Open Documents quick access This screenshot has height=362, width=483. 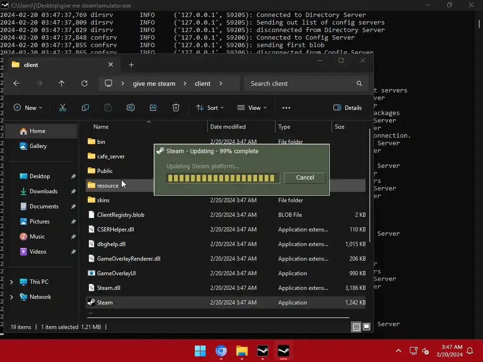click(x=42, y=206)
